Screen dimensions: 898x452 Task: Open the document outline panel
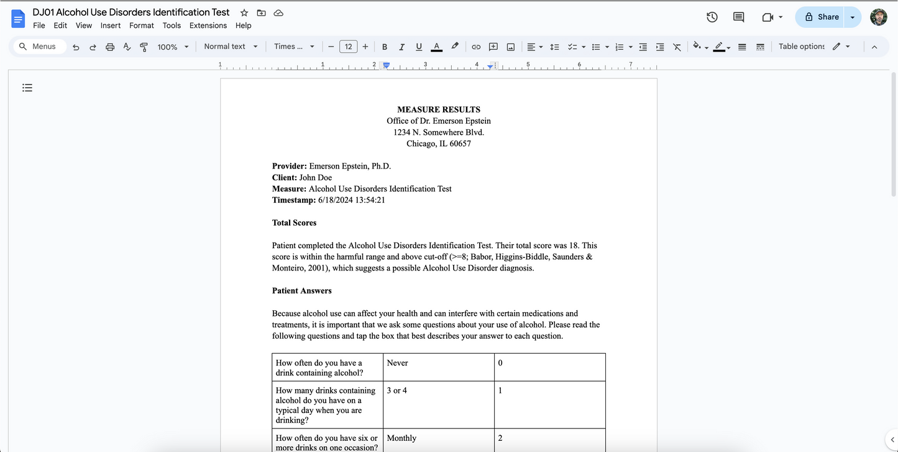(27, 88)
